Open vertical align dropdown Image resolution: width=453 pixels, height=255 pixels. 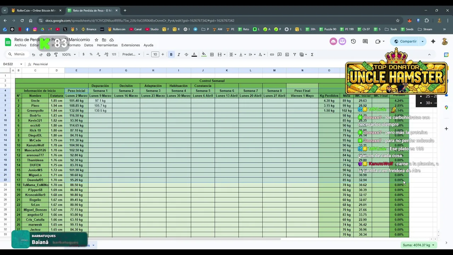[x=242, y=55]
